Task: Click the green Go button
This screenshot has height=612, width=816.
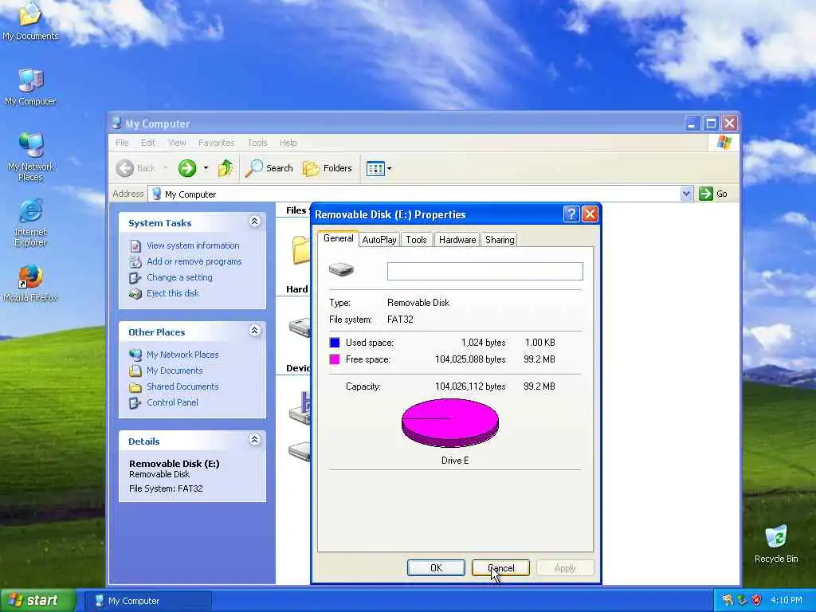Action: coord(713,194)
